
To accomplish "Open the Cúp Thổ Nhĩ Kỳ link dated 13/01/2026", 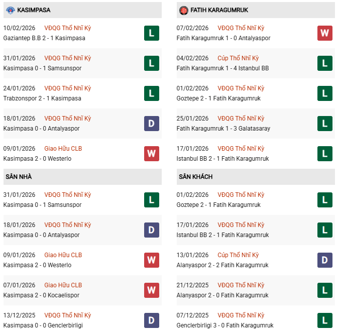I will pos(238,255).
